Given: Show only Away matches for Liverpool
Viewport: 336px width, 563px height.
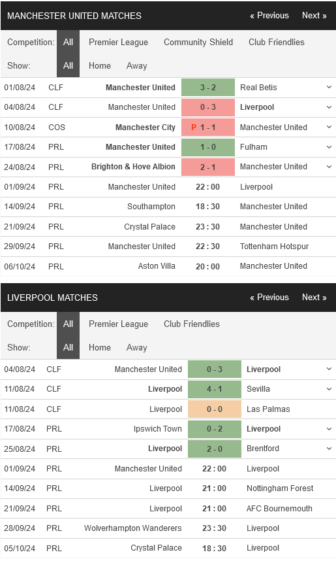Looking at the screenshot, I should [x=136, y=348].
